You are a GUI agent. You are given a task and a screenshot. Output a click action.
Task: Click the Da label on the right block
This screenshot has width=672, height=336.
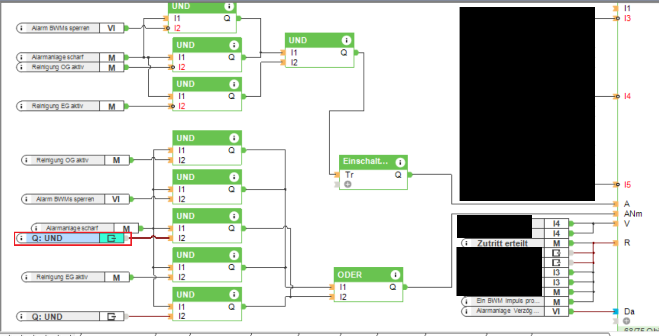[629, 311]
